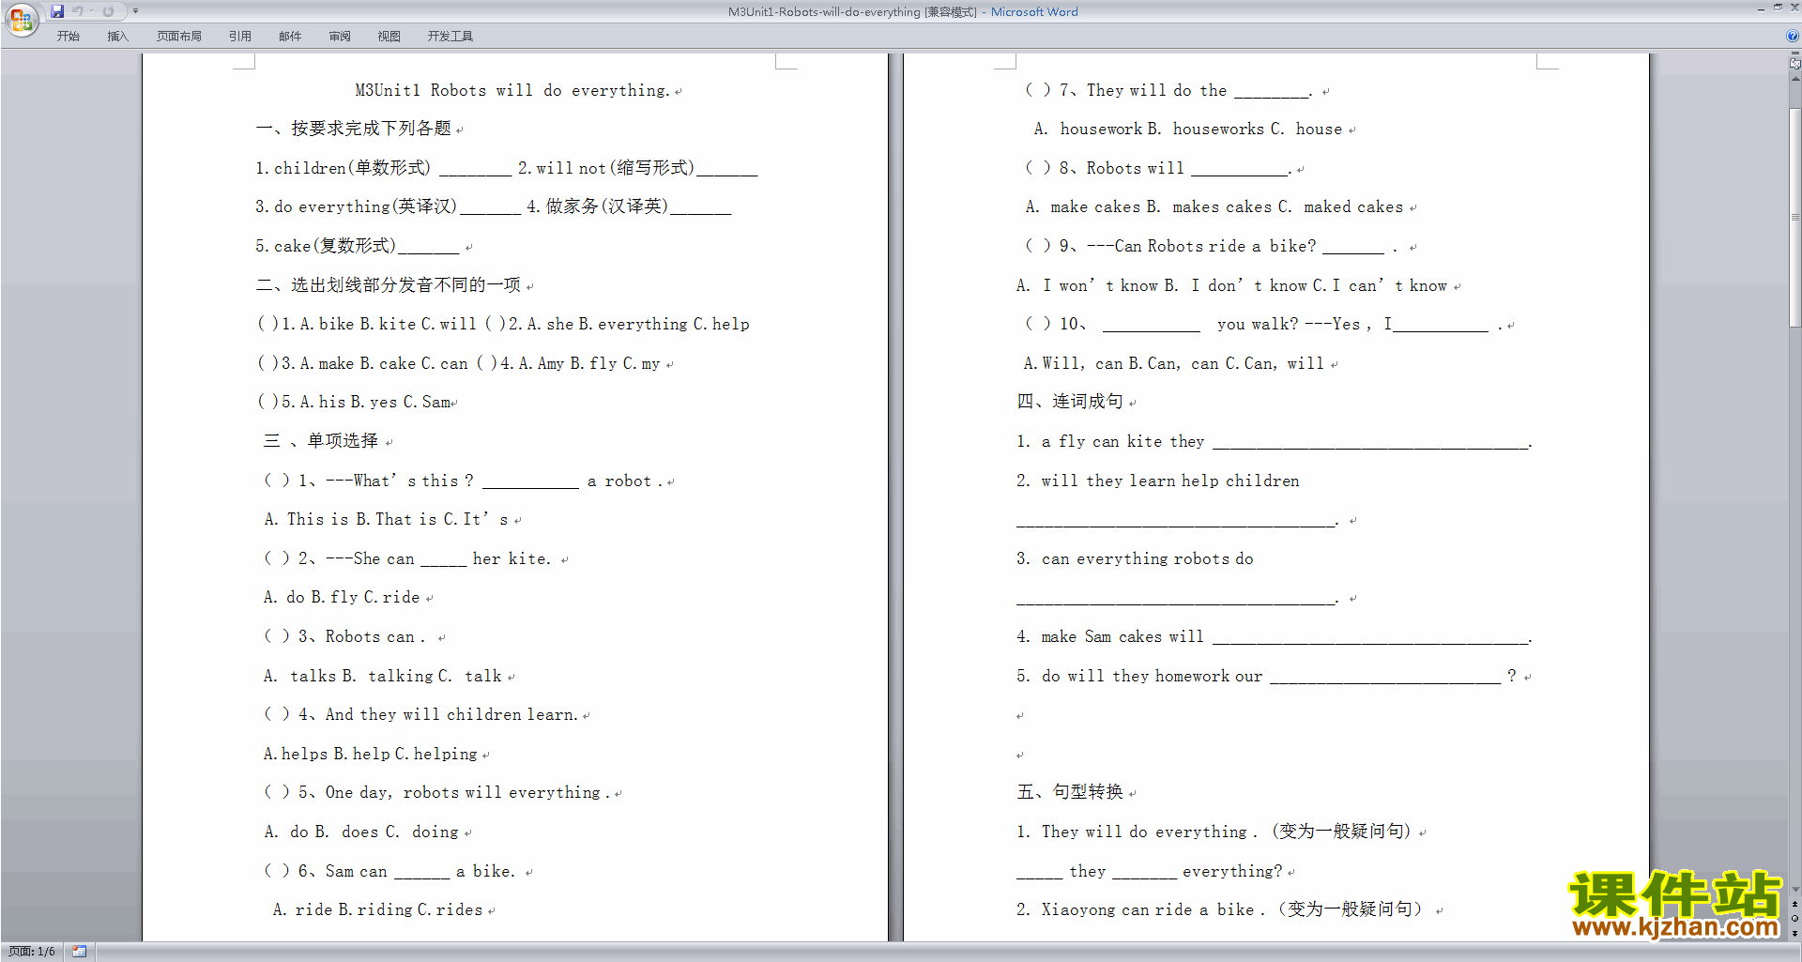Click the redo/repeat icon
The width and height of the screenshot is (1802, 962).
(108, 11)
